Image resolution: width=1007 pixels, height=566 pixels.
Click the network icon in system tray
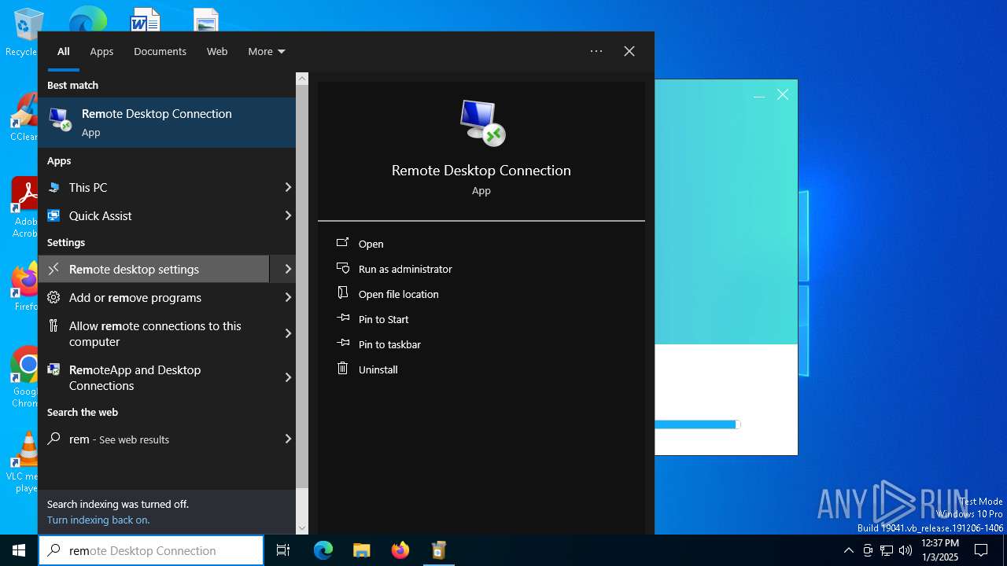coord(887,550)
